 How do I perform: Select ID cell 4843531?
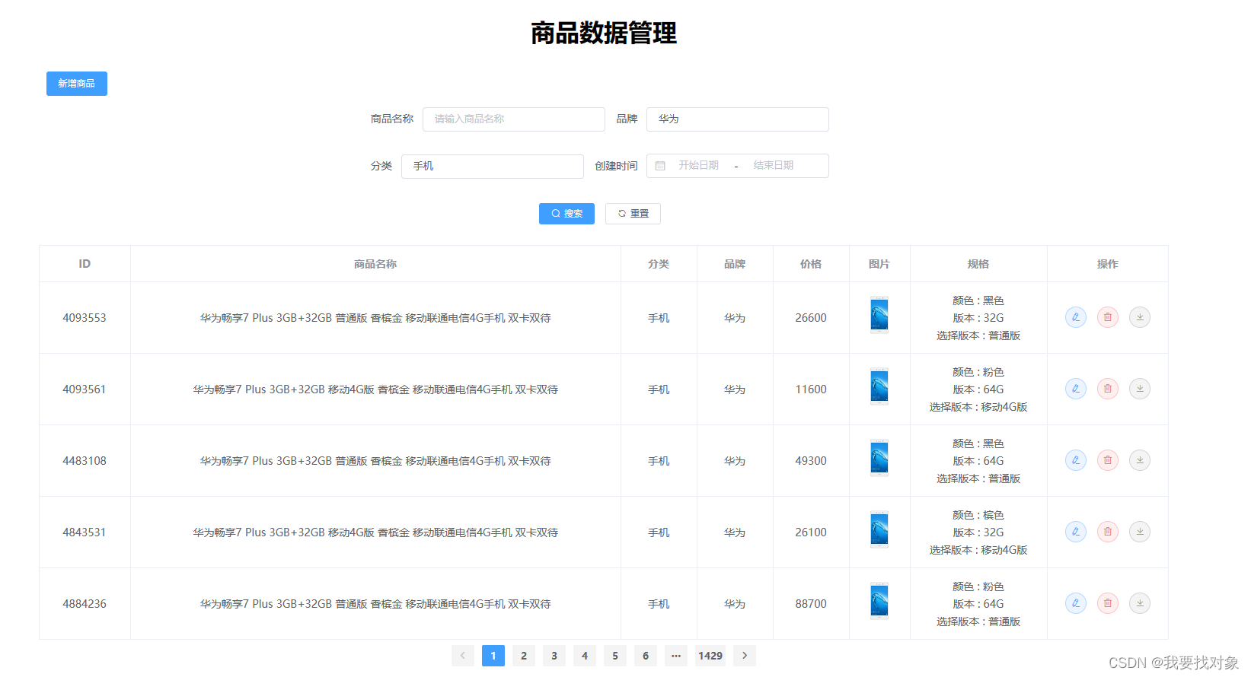point(85,532)
